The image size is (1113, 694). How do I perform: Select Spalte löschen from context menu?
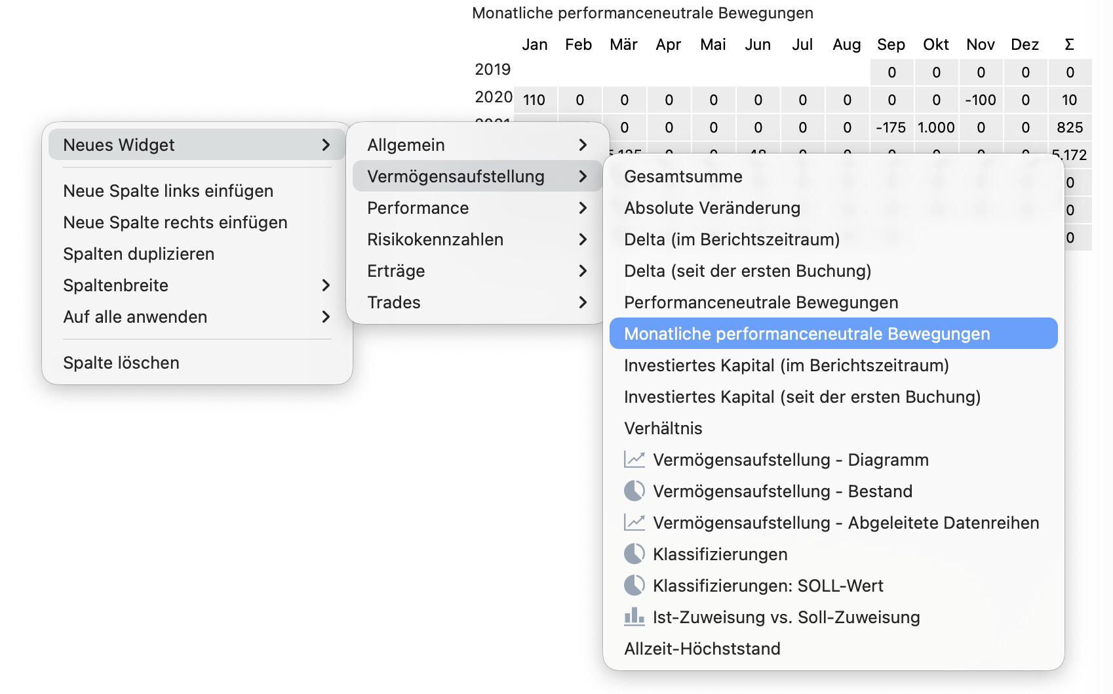(x=121, y=363)
